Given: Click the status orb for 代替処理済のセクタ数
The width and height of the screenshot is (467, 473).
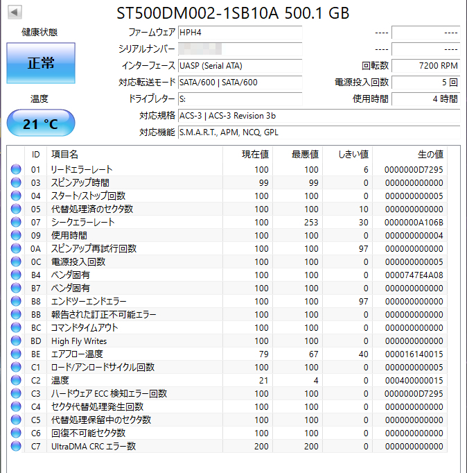Looking at the screenshot, I should click(16, 209).
